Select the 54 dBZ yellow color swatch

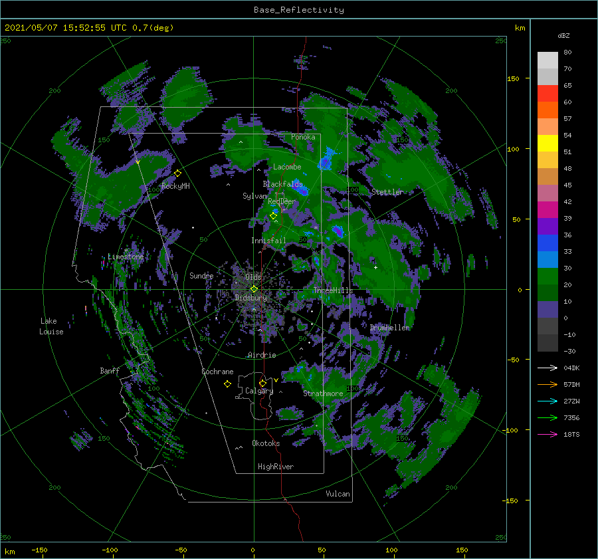[x=548, y=144]
